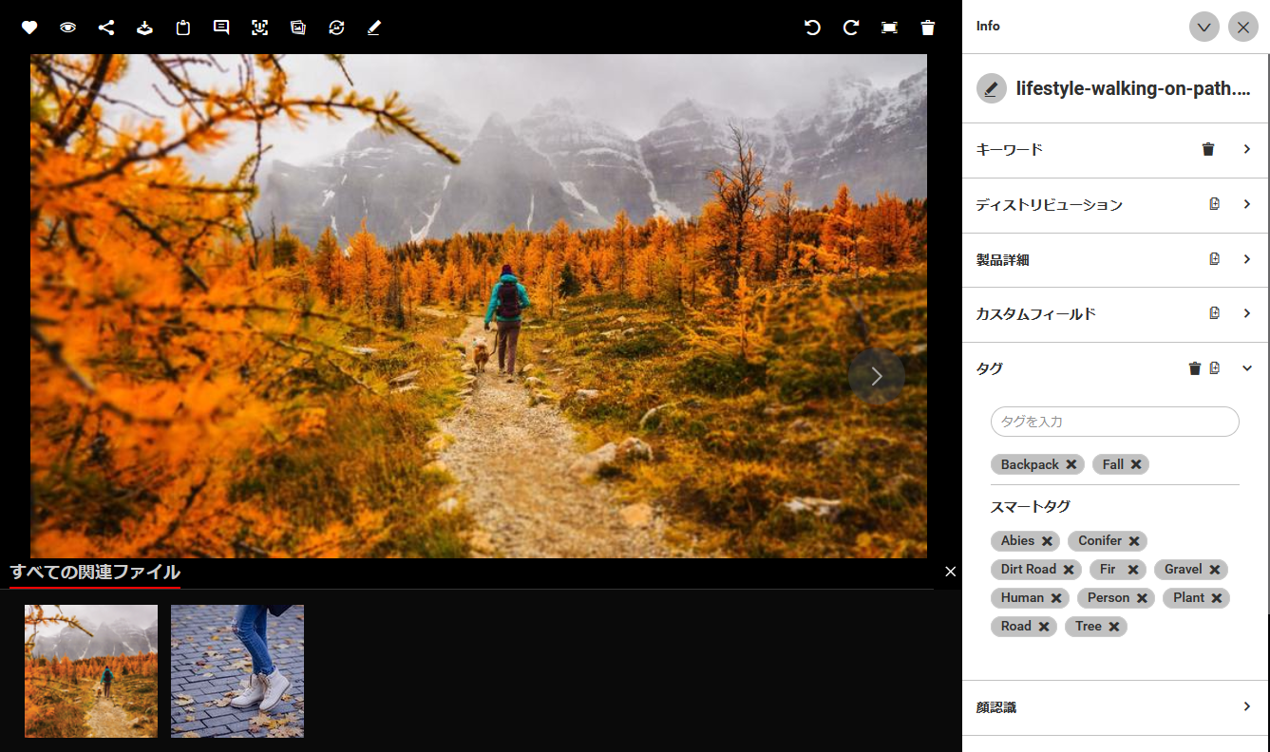Remove the Backpack tag

click(x=1071, y=464)
